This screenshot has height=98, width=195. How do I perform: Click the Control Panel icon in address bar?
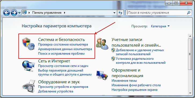point(24,13)
